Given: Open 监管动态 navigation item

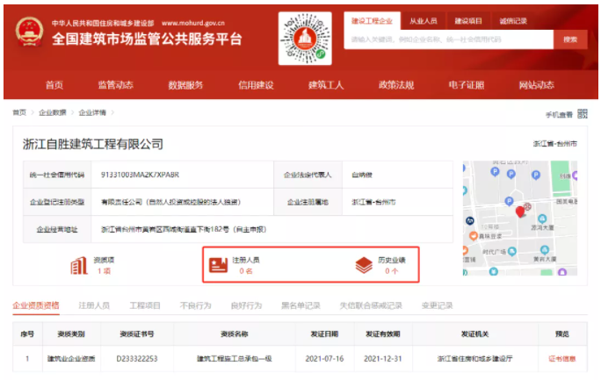Looking at the screenshot, I should click(x=115, y=85).
